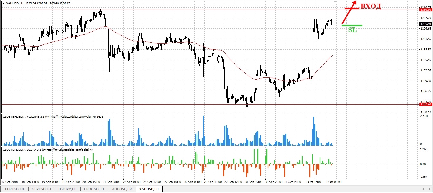Select the USDJPY,H1 tab
This screenshot has height=193, width=433.
click(68, 189)
